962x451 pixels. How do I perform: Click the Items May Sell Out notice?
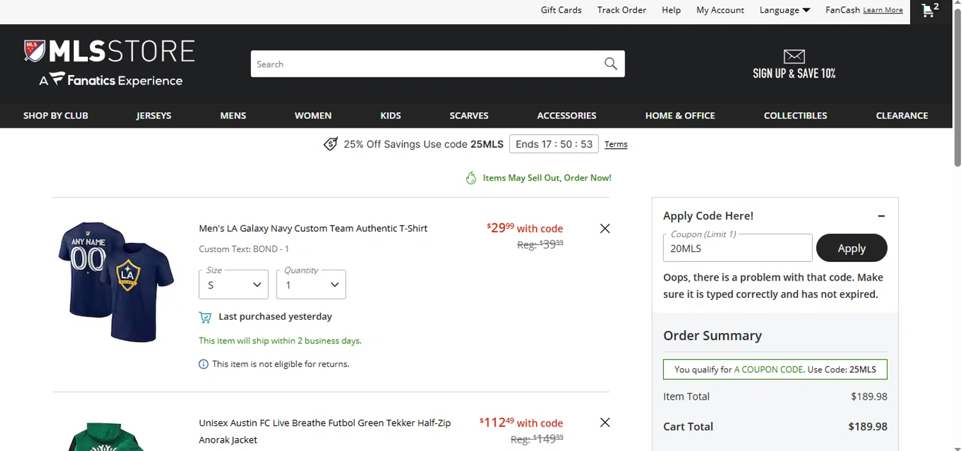pos(547,178)
